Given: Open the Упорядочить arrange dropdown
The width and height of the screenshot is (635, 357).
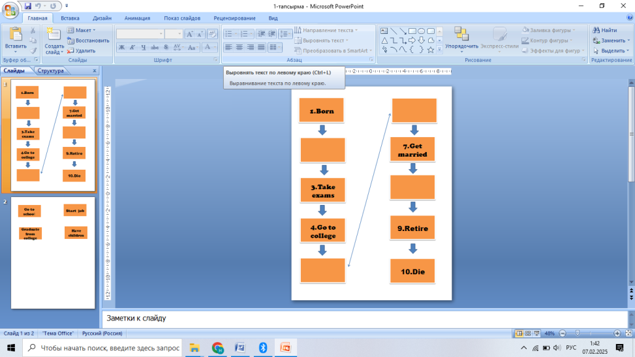Looking at the screenshot, I should 461,40.
